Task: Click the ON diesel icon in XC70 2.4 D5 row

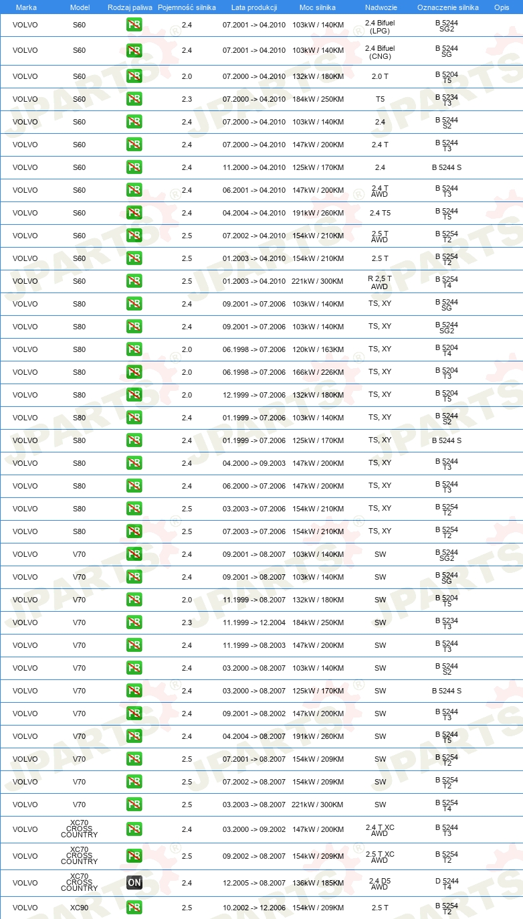Action: click(x=134, y=883)
